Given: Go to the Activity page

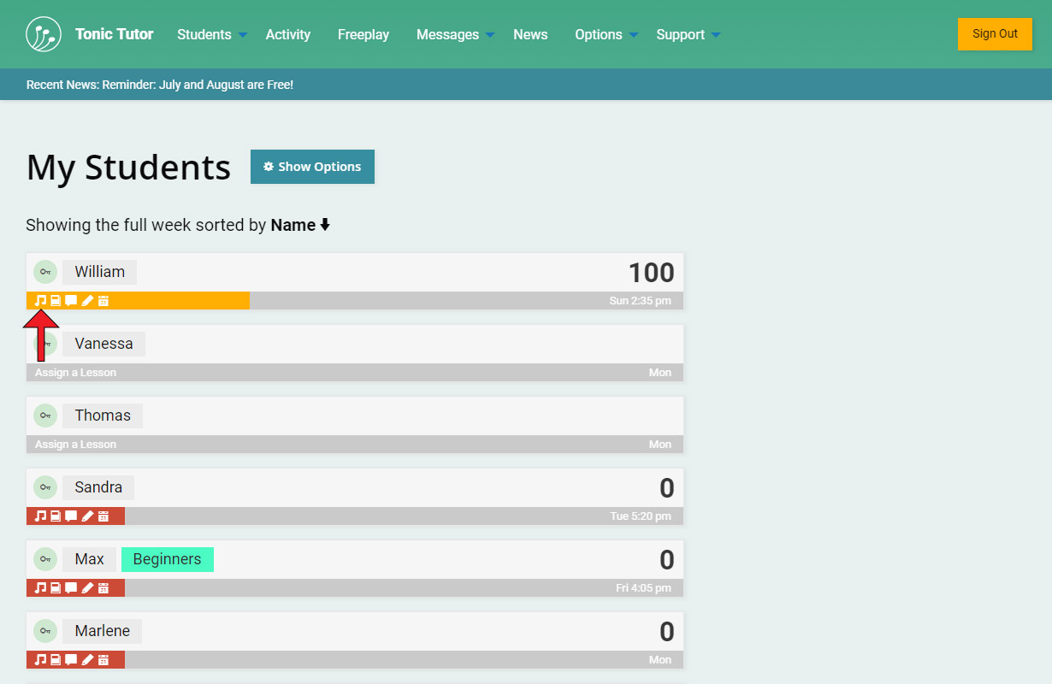Looking at the screenshot, I should tap(287, 35).
